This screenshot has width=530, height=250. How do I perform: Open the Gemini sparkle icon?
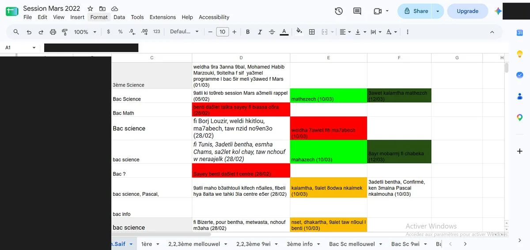(x=498, y=11)
